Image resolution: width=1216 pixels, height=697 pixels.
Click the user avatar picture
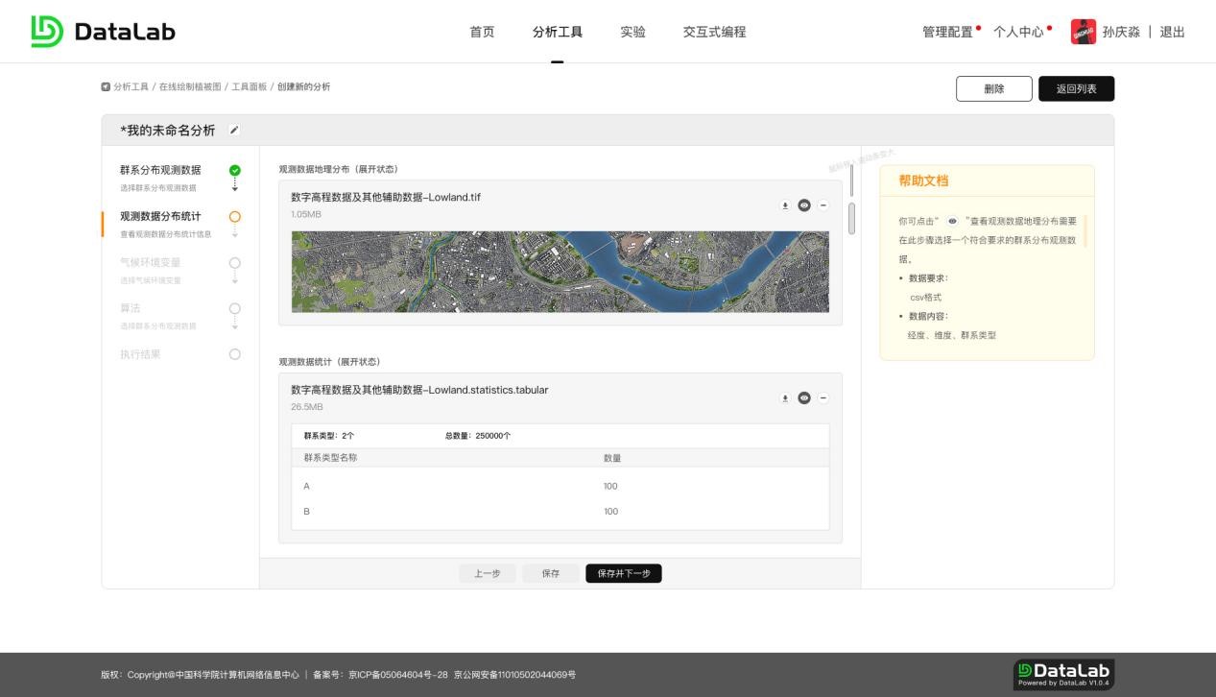pos(1083,32)
